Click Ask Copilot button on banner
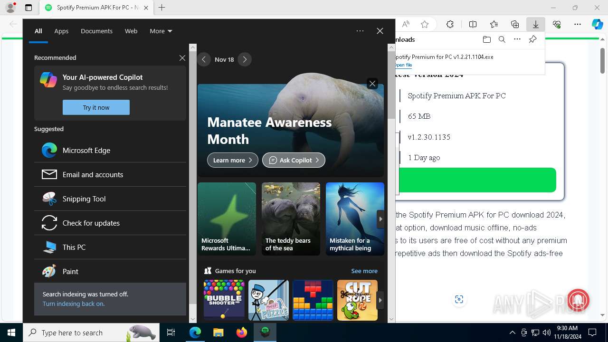Image resolution: width=608 pixels, height=342 pixels. [x=294, y=160]
